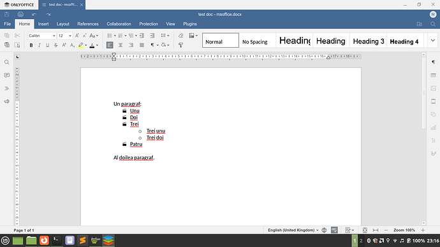Apply the Heading 4 style

(x=405, y=40)
